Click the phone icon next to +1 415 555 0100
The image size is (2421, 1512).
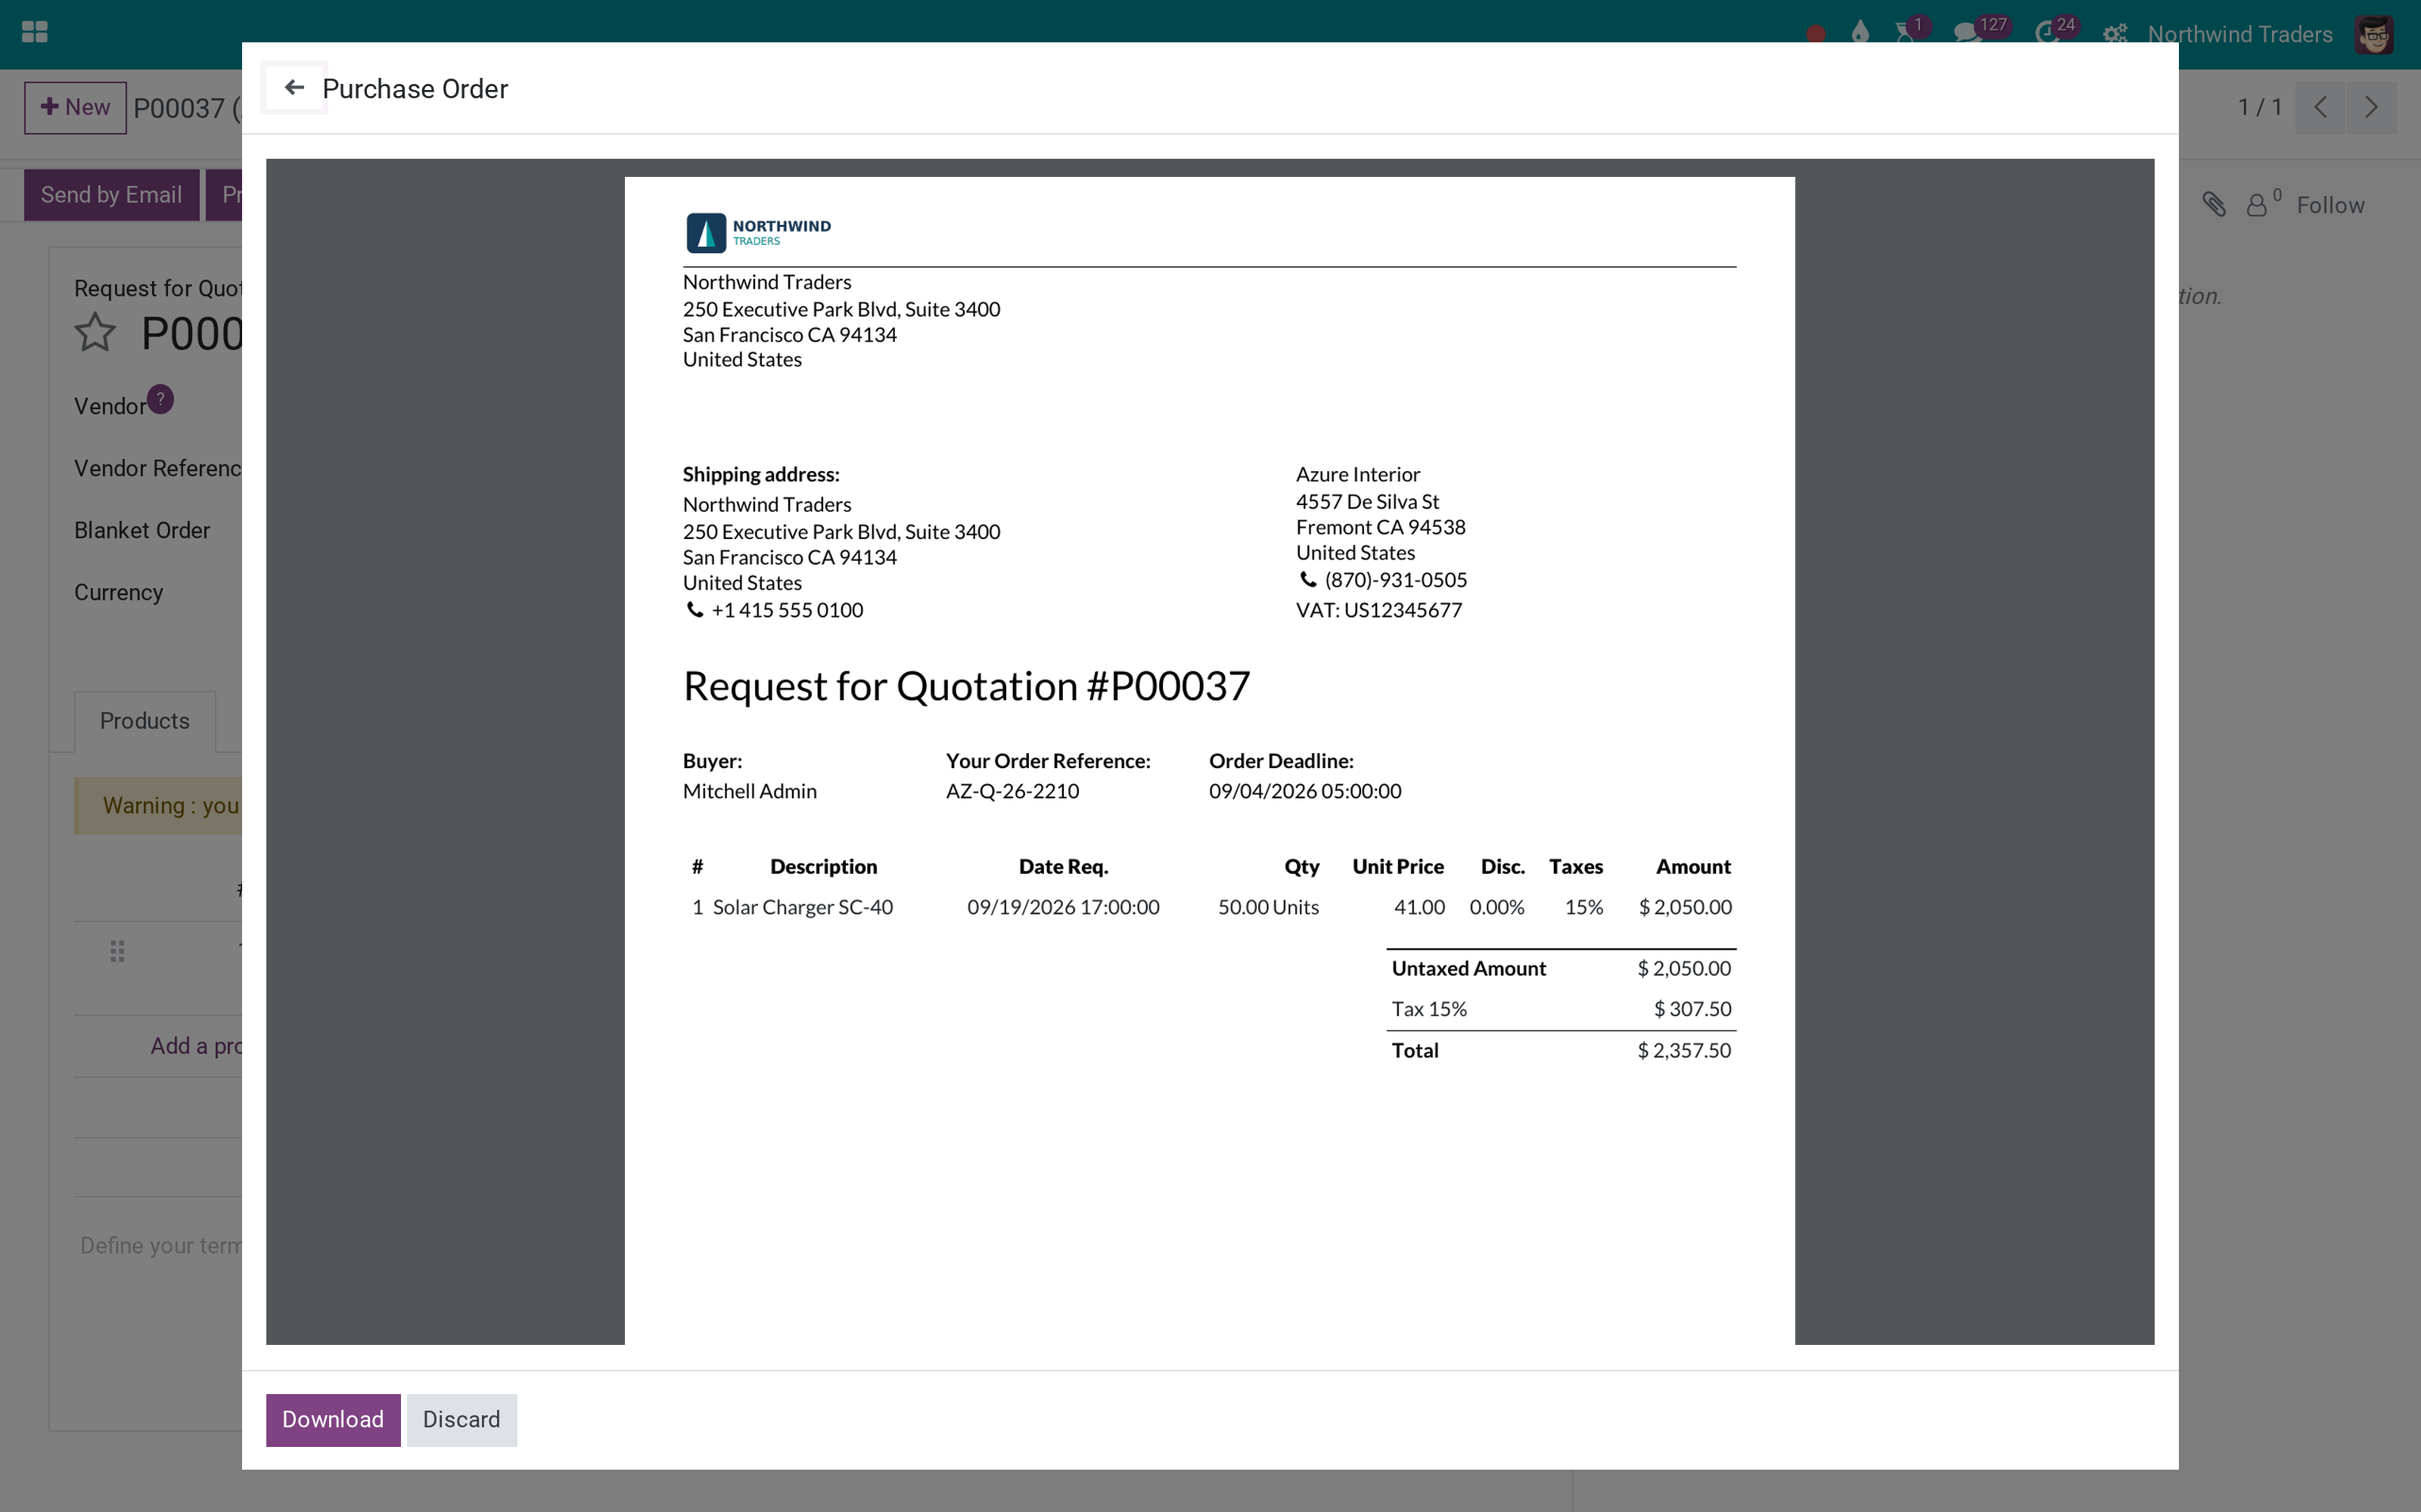click(695, 609)
